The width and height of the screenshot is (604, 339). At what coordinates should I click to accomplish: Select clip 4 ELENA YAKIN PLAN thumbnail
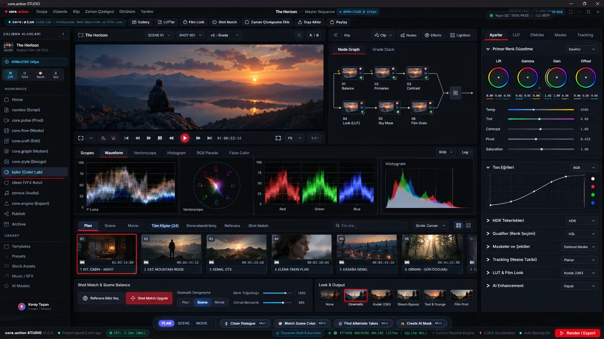click(301, 254)
